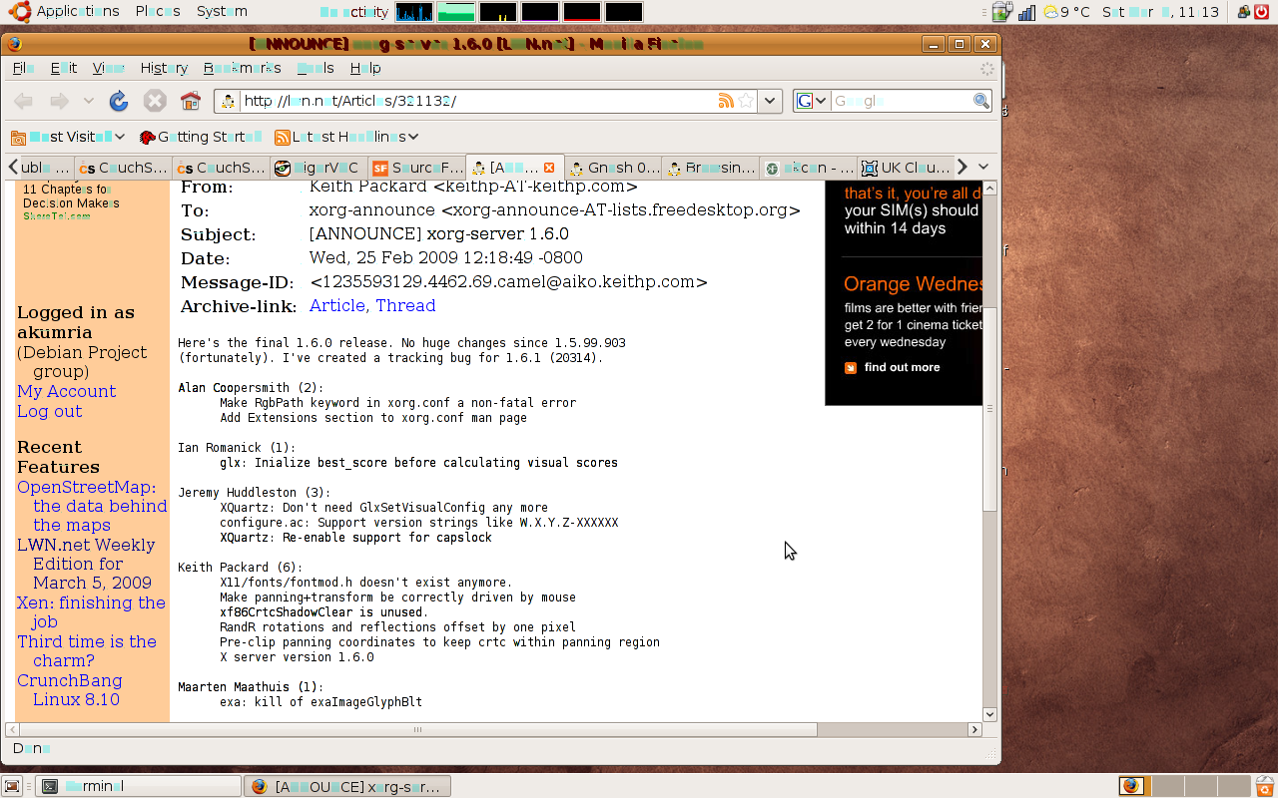Open the System panel menu

(x=222, y=12)
